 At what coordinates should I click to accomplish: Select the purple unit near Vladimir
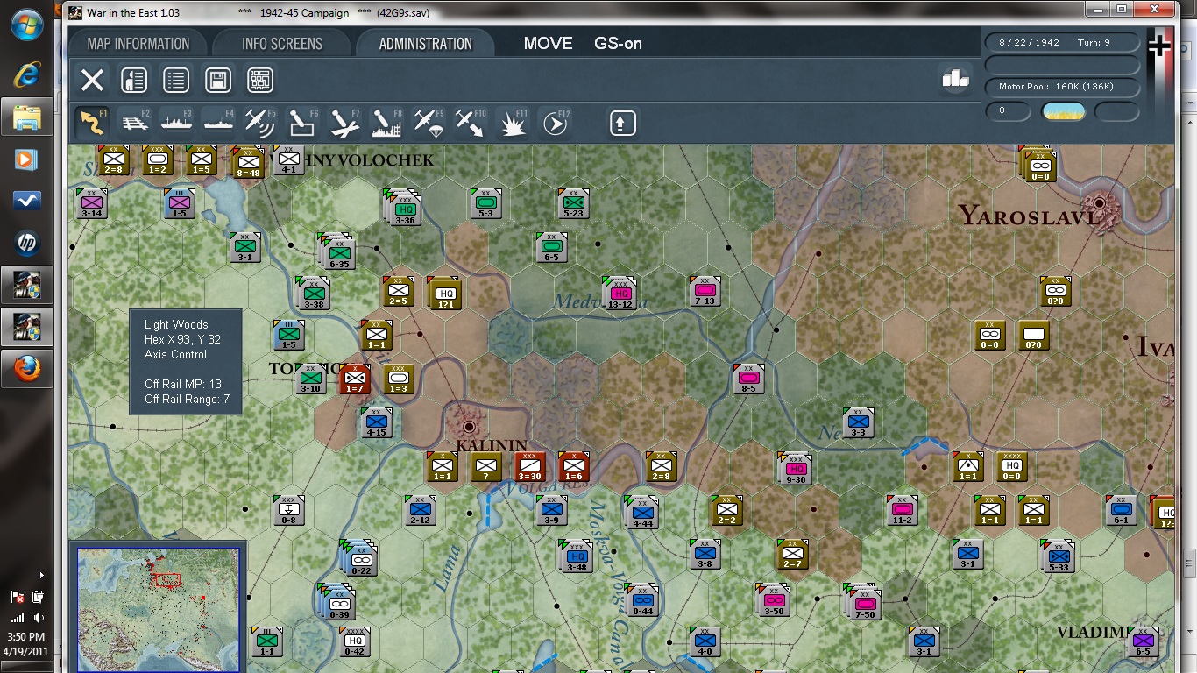coord(1143,641)
